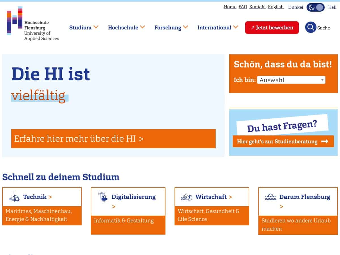This screenshot has height=255, width=340.
Task: Click the 'Die HI ist' headline
Action: [x=51, y=74]
